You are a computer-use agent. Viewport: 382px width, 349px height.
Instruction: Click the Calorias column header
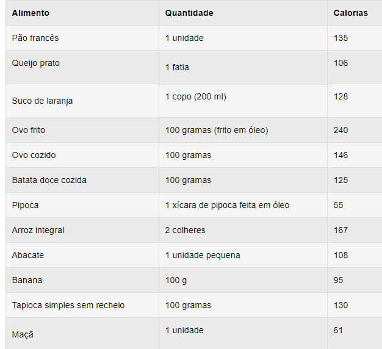pyautogui.click(x=350, y=13)
